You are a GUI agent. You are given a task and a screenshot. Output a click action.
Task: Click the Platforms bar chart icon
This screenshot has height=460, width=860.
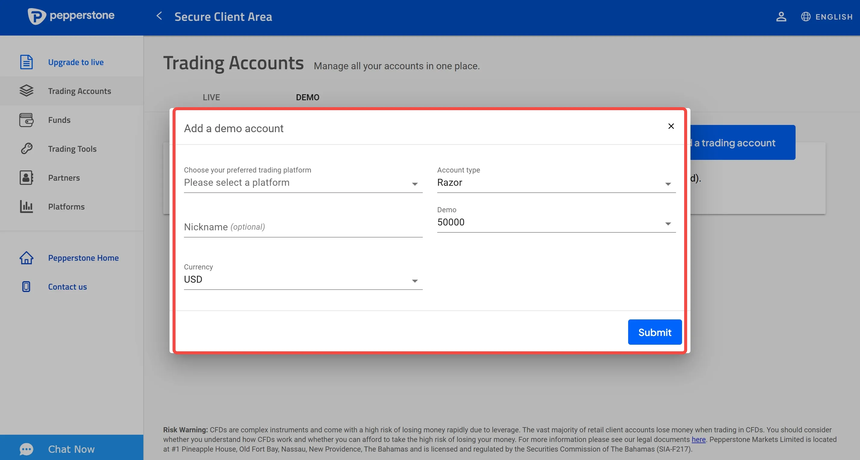[x=26, y=206]
